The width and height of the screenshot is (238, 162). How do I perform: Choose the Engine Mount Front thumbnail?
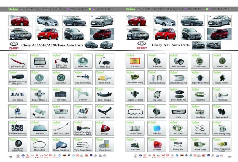(200, 78)
